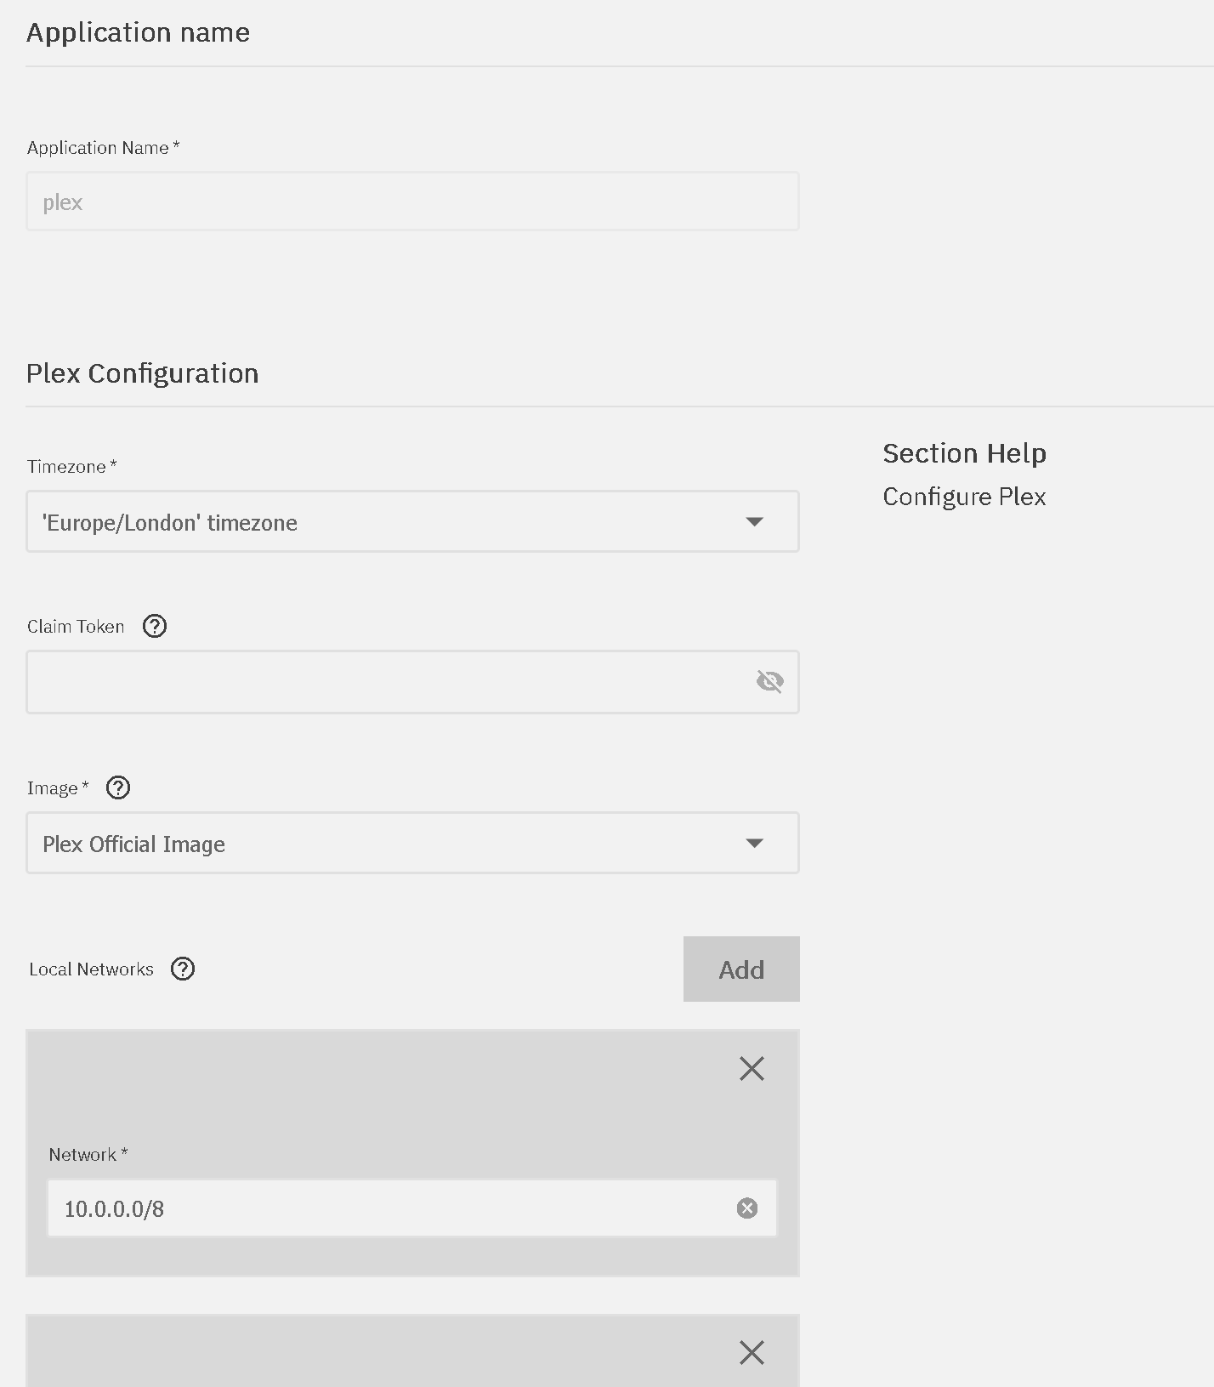Show help for Claim Token
Screen dimensions: 1214x1387
click(155, 626)
